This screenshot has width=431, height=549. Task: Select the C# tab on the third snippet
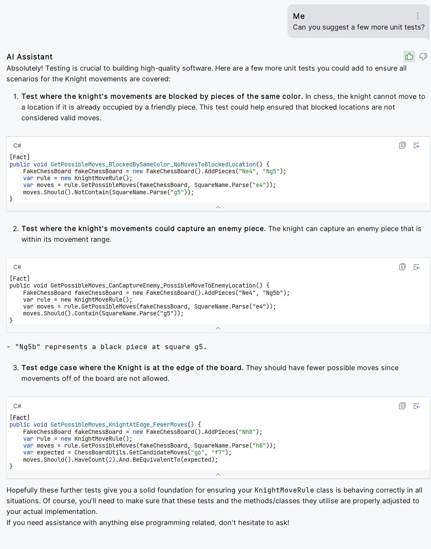(x=17, y=406)
